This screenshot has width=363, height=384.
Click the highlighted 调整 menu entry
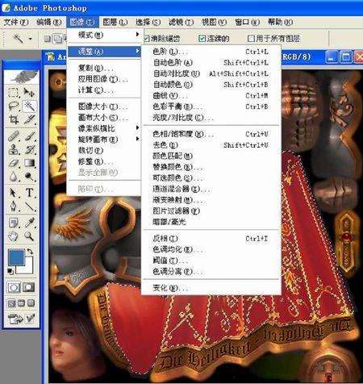[x=104, y=52]
